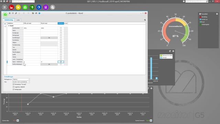
Task: Open the blue Time recording module
Action: point(39,7)
